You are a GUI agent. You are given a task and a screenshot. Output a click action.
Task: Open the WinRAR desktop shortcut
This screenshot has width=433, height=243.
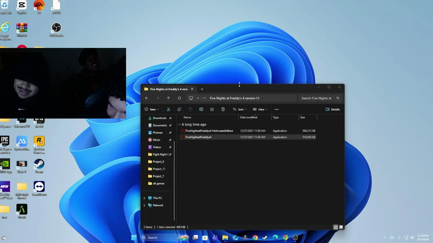click(22, 30)
